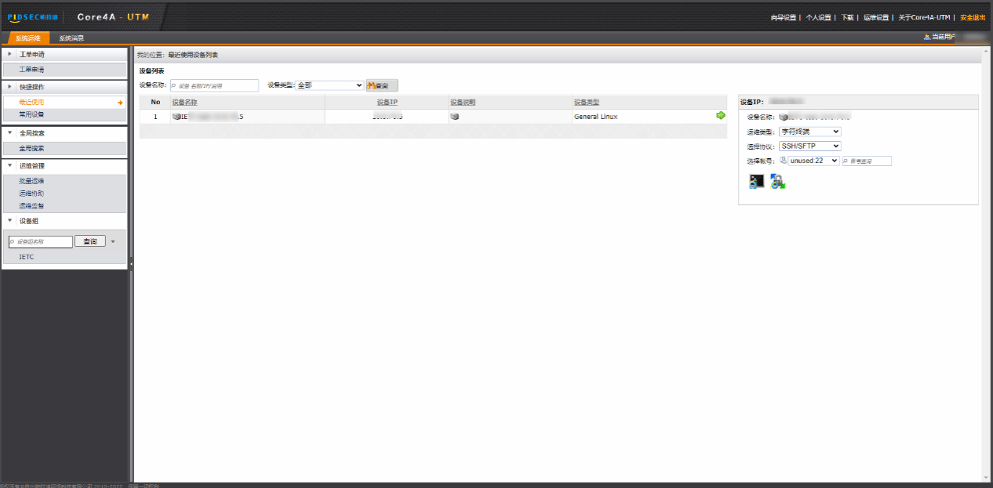Open the 运维类型 dropdown showing 字符终端
Image resolution: width=993 pixels, height=488 pixels.
pos(809,132)
